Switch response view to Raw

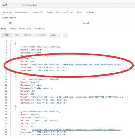17,35
